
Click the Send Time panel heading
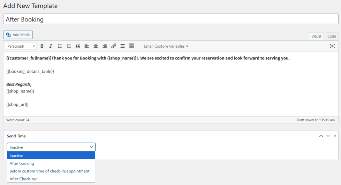[16, 136]
